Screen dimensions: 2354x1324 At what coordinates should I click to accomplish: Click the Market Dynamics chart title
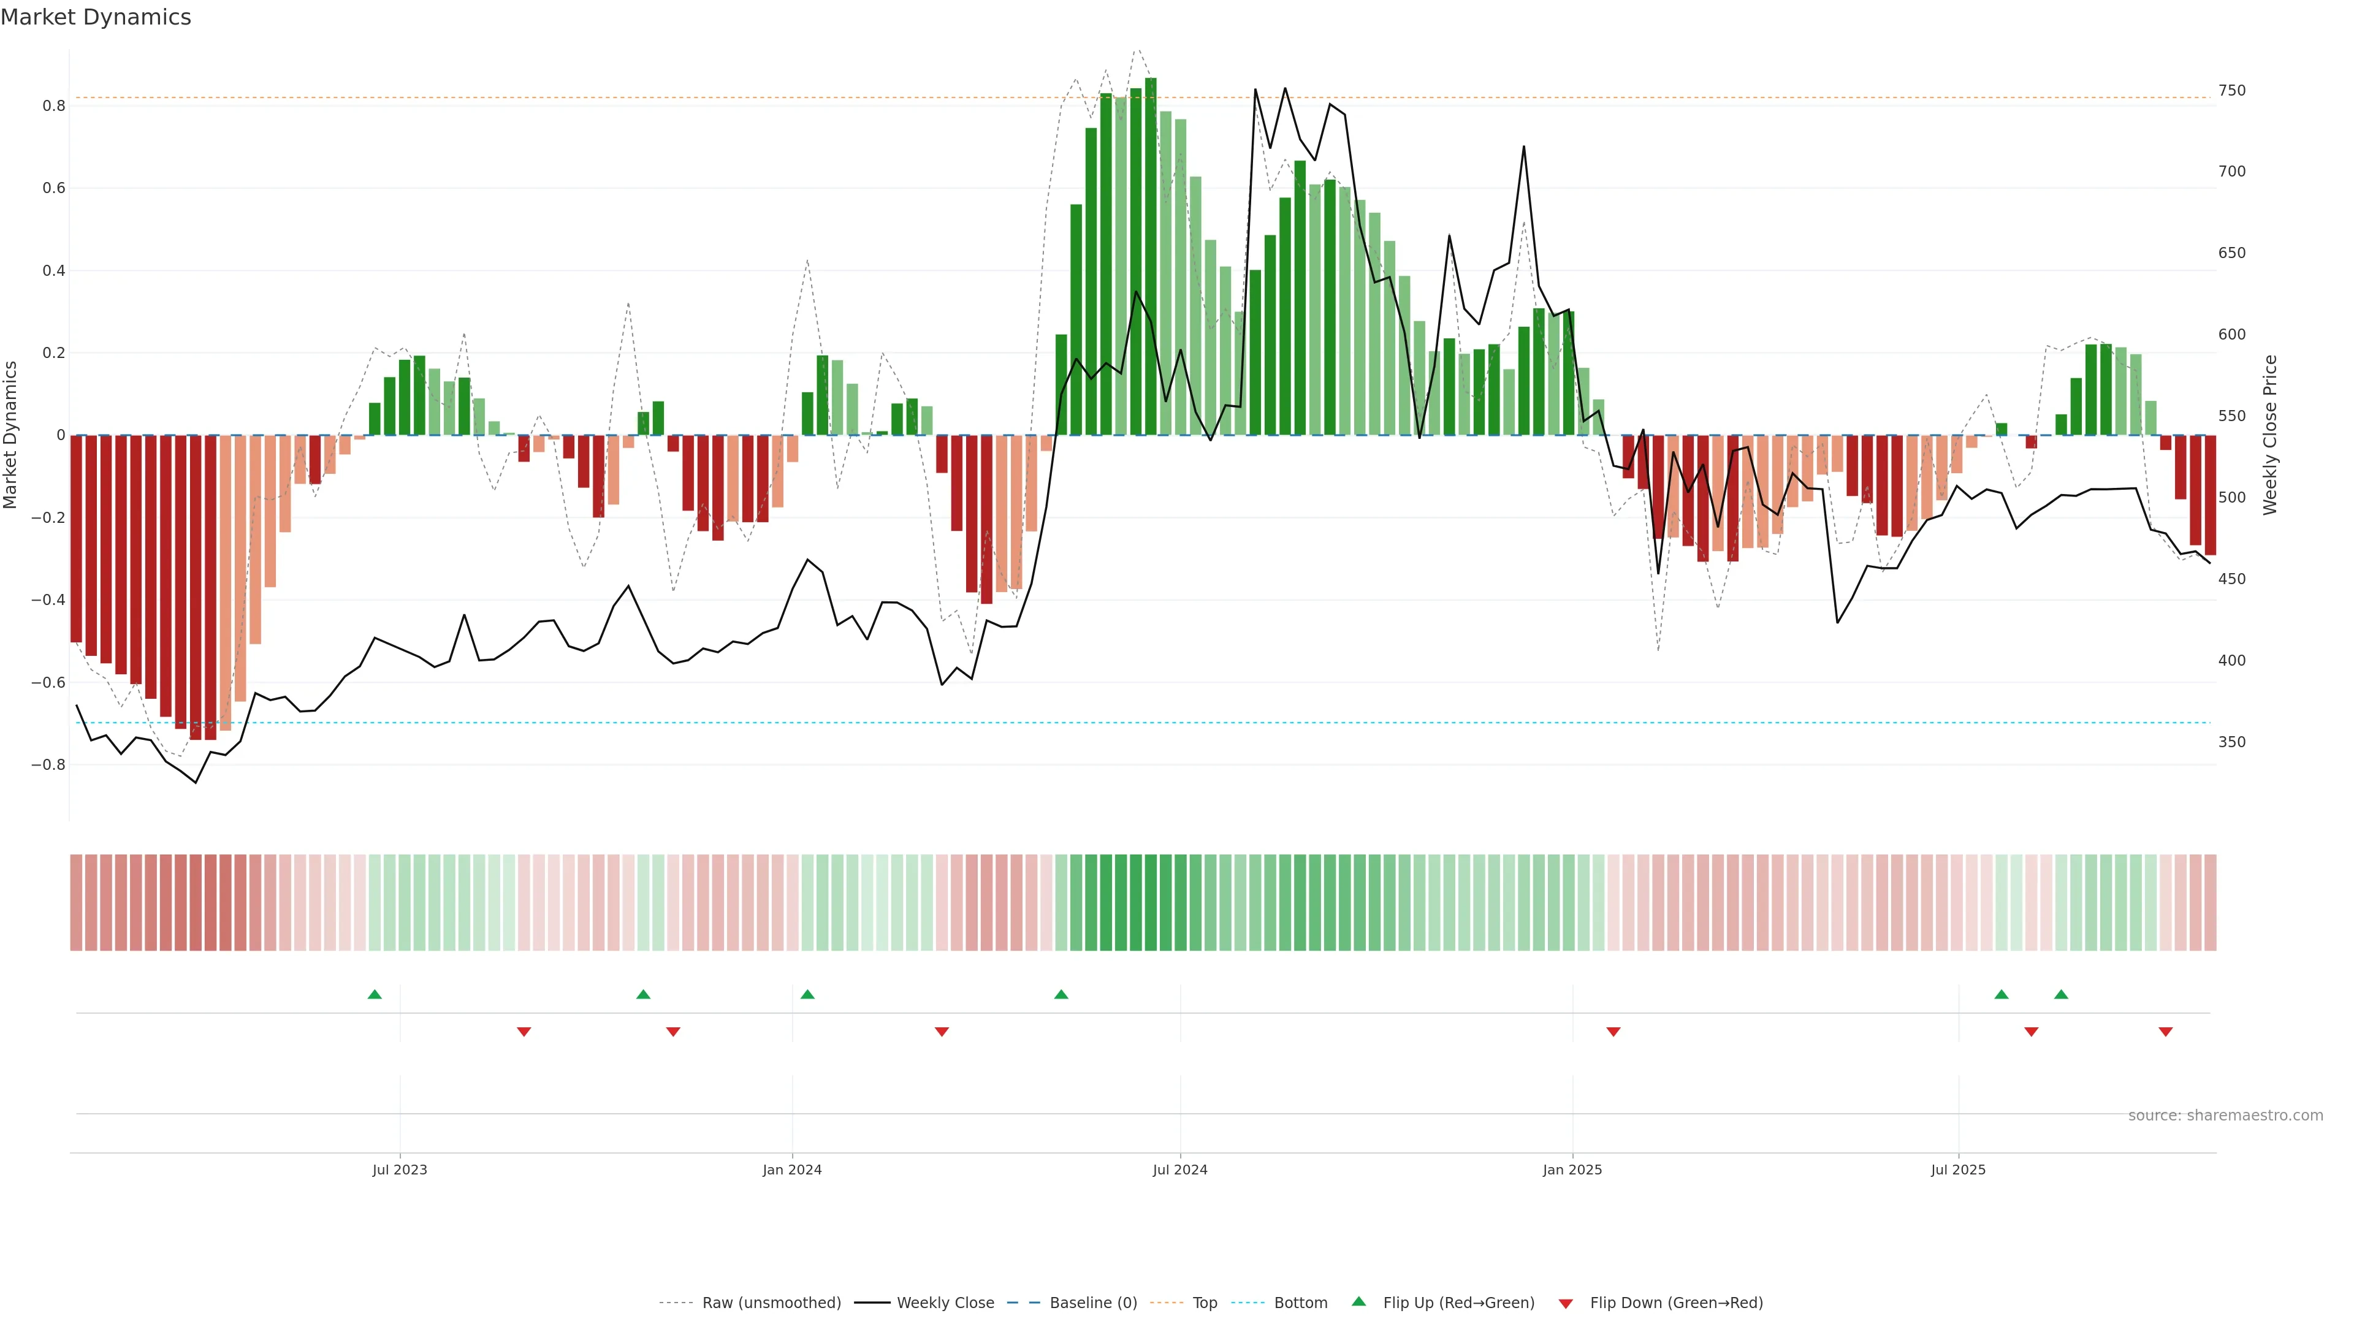pos(96,17)
